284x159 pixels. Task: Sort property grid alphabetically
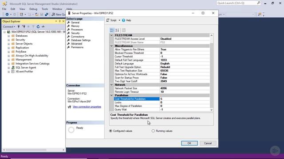point(117,30)
